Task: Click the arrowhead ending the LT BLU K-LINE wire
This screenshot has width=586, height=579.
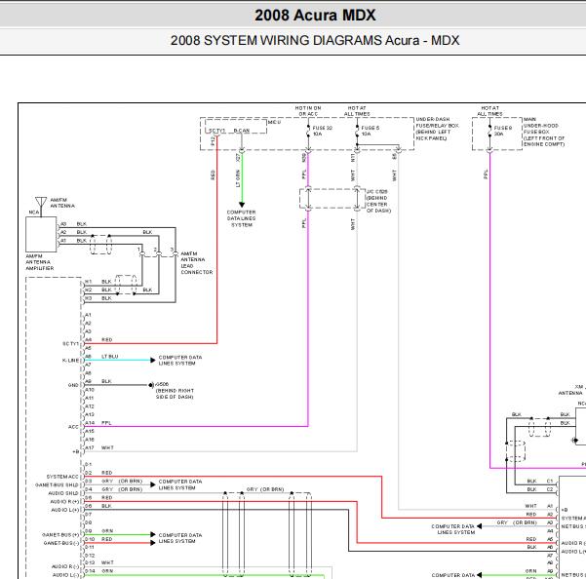Action: 153,360
